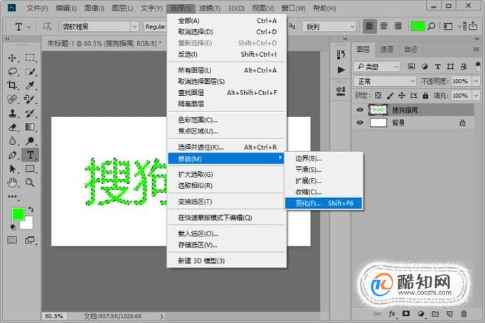The width and height of the screenshot is (485, 323).
Task: Open the blend mode 正常 dropdown
Action: click(385, 81)
